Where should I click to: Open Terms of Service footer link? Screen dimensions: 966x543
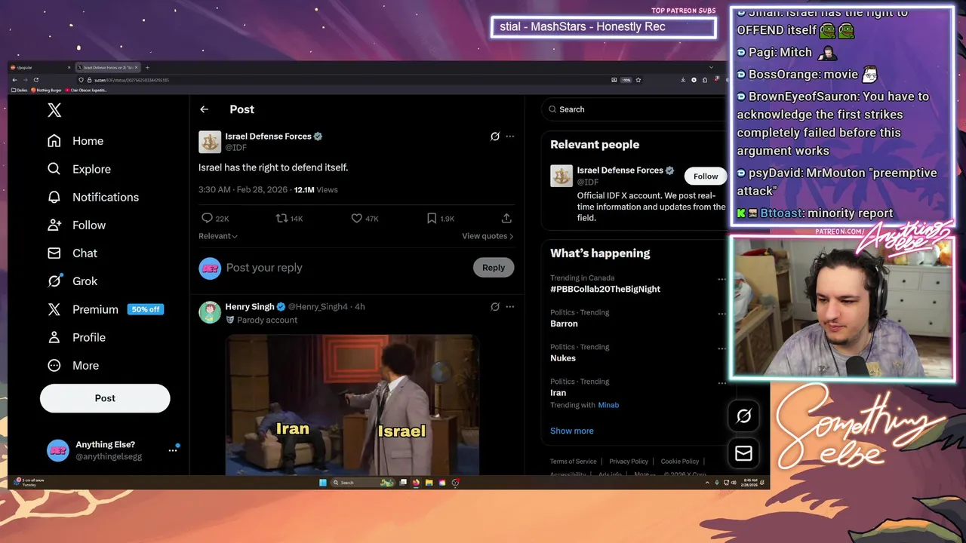point(573,462)
